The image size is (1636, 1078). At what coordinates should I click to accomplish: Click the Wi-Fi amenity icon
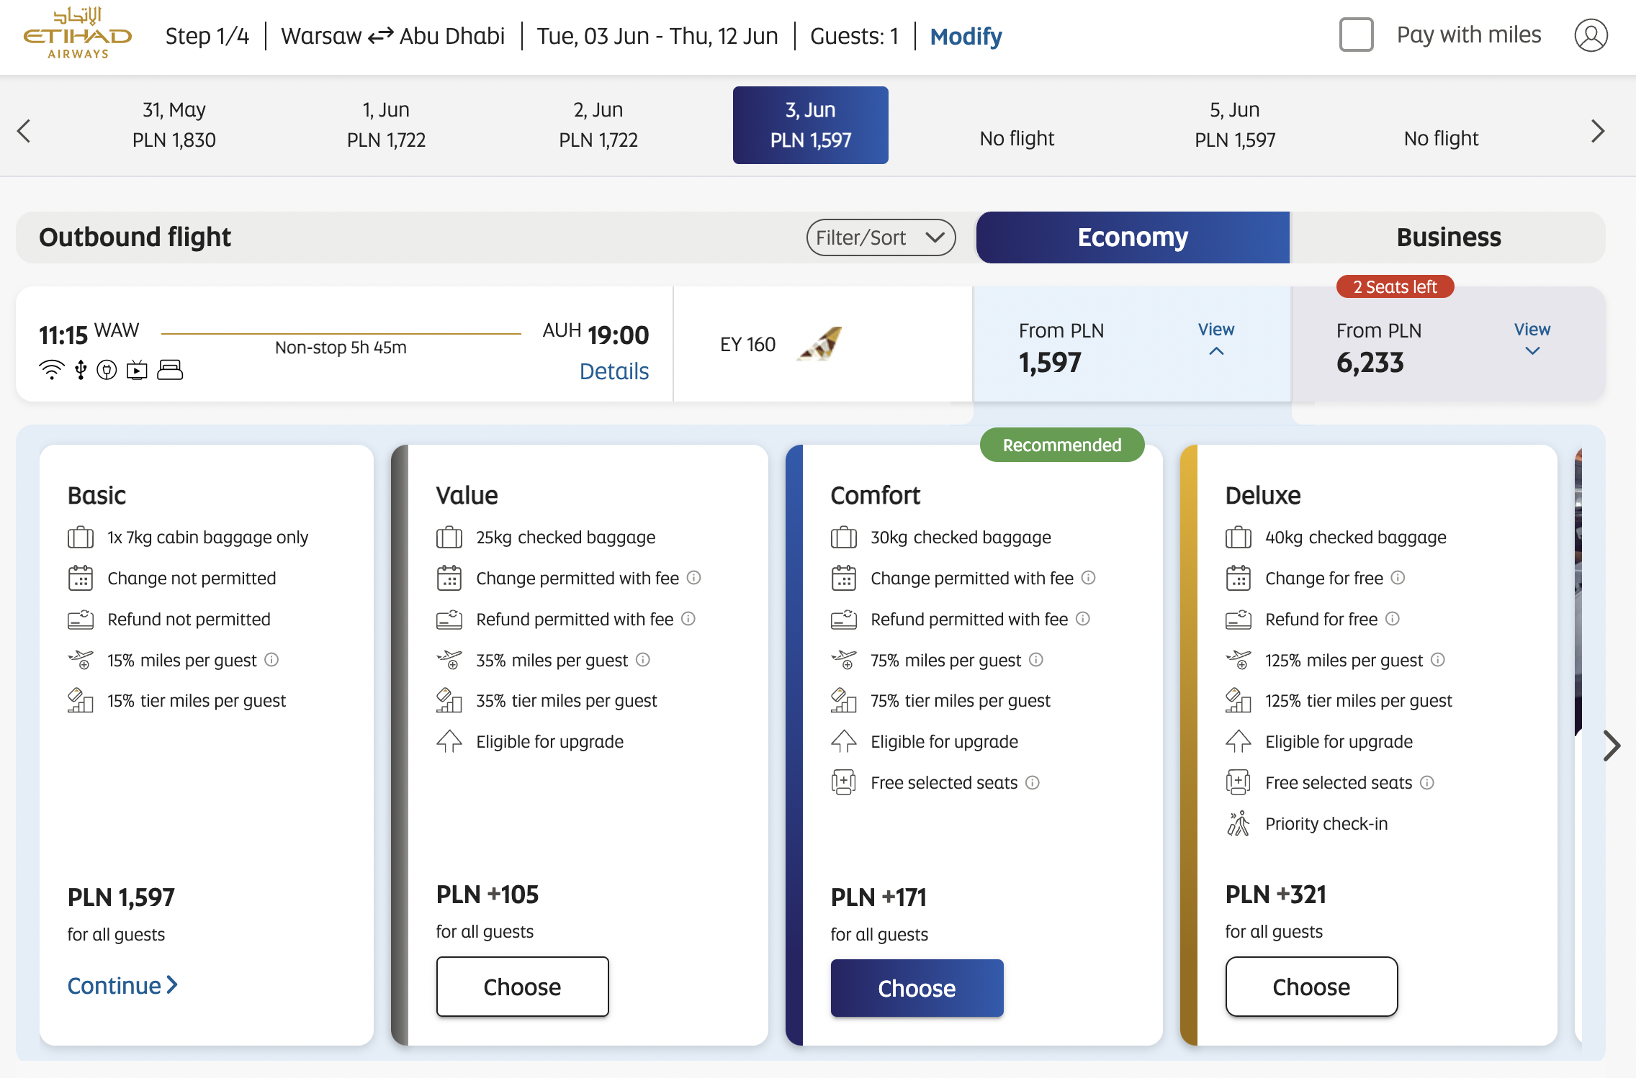51,370
